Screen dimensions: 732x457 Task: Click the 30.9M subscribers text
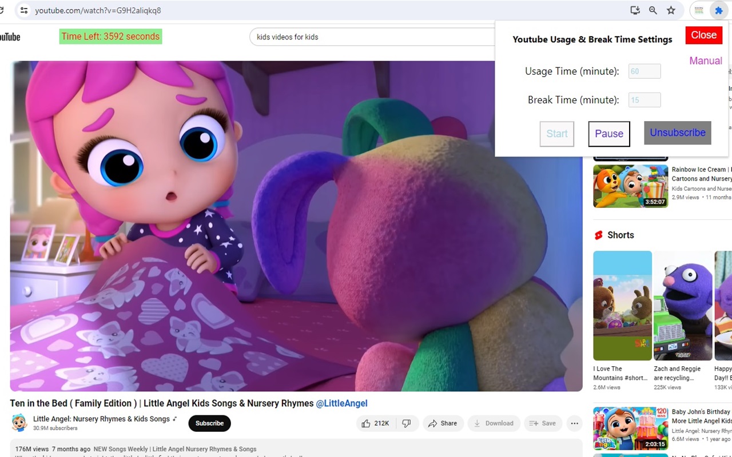55,428
